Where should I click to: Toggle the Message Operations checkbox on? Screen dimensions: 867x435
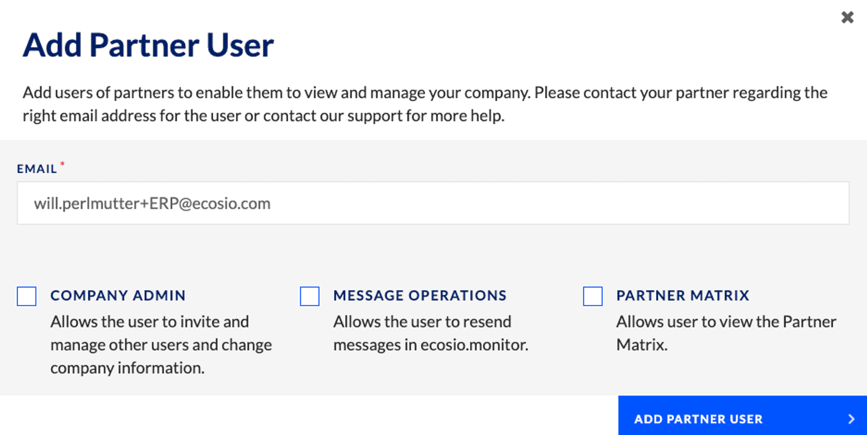pos(309,296)
